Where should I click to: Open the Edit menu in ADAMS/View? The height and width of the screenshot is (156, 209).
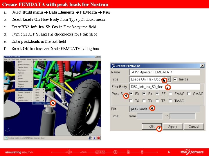pos(9,59)
